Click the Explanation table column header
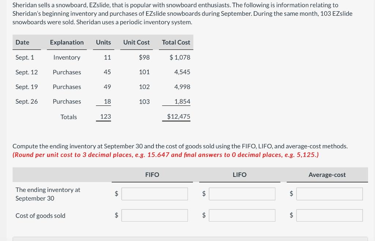 point(67,42)
